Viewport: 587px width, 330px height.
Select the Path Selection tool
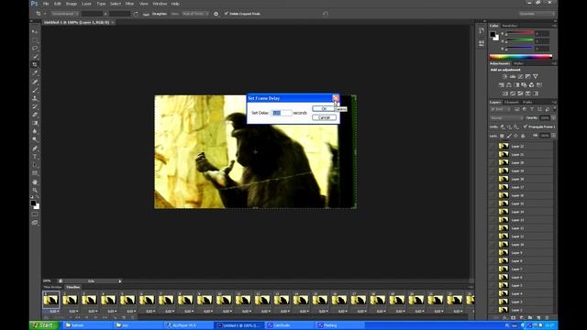(35, 165)
